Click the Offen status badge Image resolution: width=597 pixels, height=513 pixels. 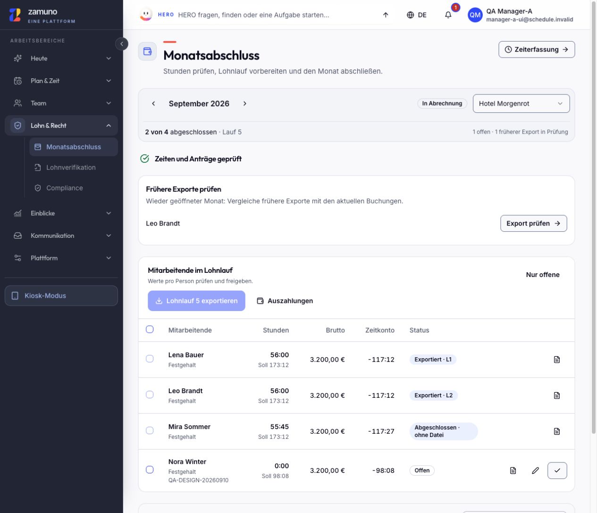tap(422, 471)
